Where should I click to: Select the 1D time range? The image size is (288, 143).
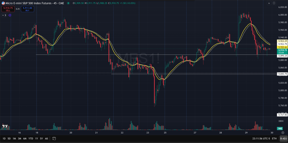coord(4,139)
